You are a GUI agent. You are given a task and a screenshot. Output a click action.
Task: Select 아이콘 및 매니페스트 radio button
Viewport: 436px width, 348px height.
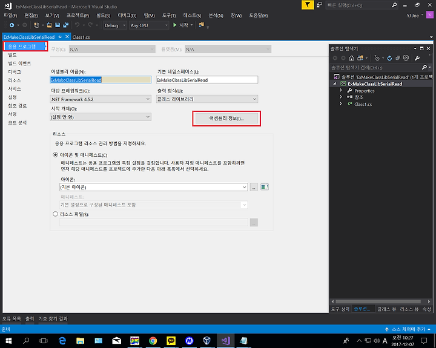55,155
